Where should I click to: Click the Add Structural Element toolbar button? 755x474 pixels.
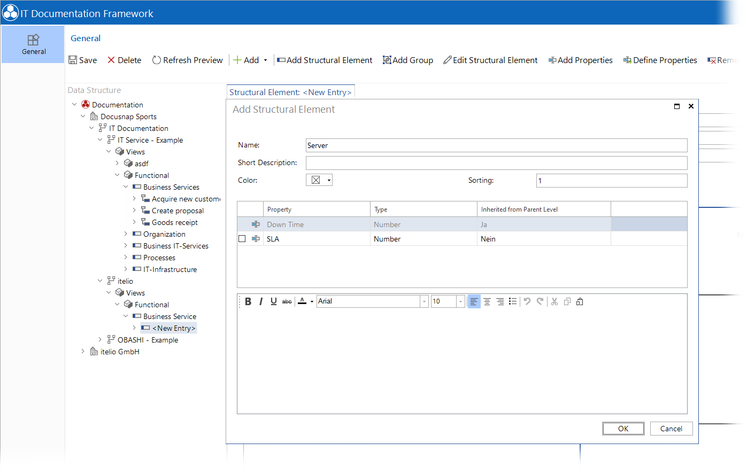(x=324, y=60)
